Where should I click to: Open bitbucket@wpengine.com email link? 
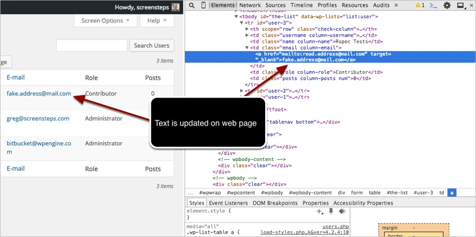39,147
